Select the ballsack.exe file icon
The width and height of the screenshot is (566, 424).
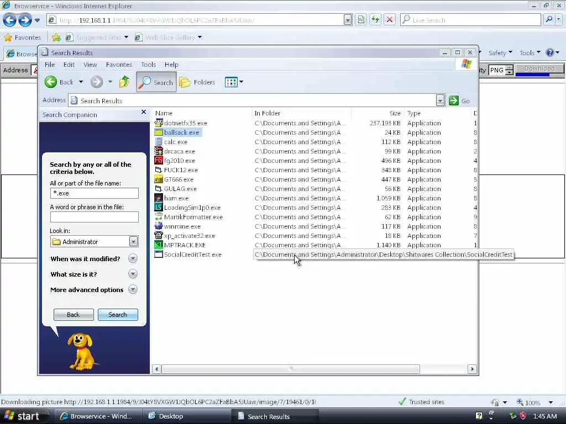click(x=159, y=132)
